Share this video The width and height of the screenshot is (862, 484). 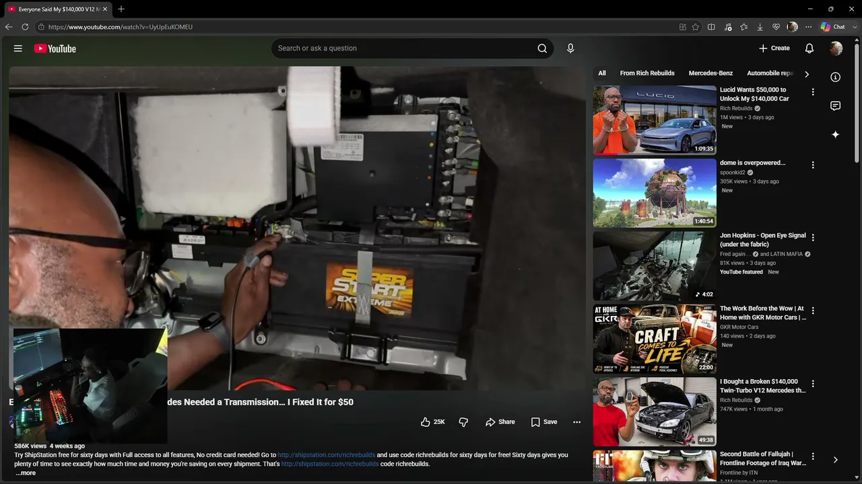[500, 422]
